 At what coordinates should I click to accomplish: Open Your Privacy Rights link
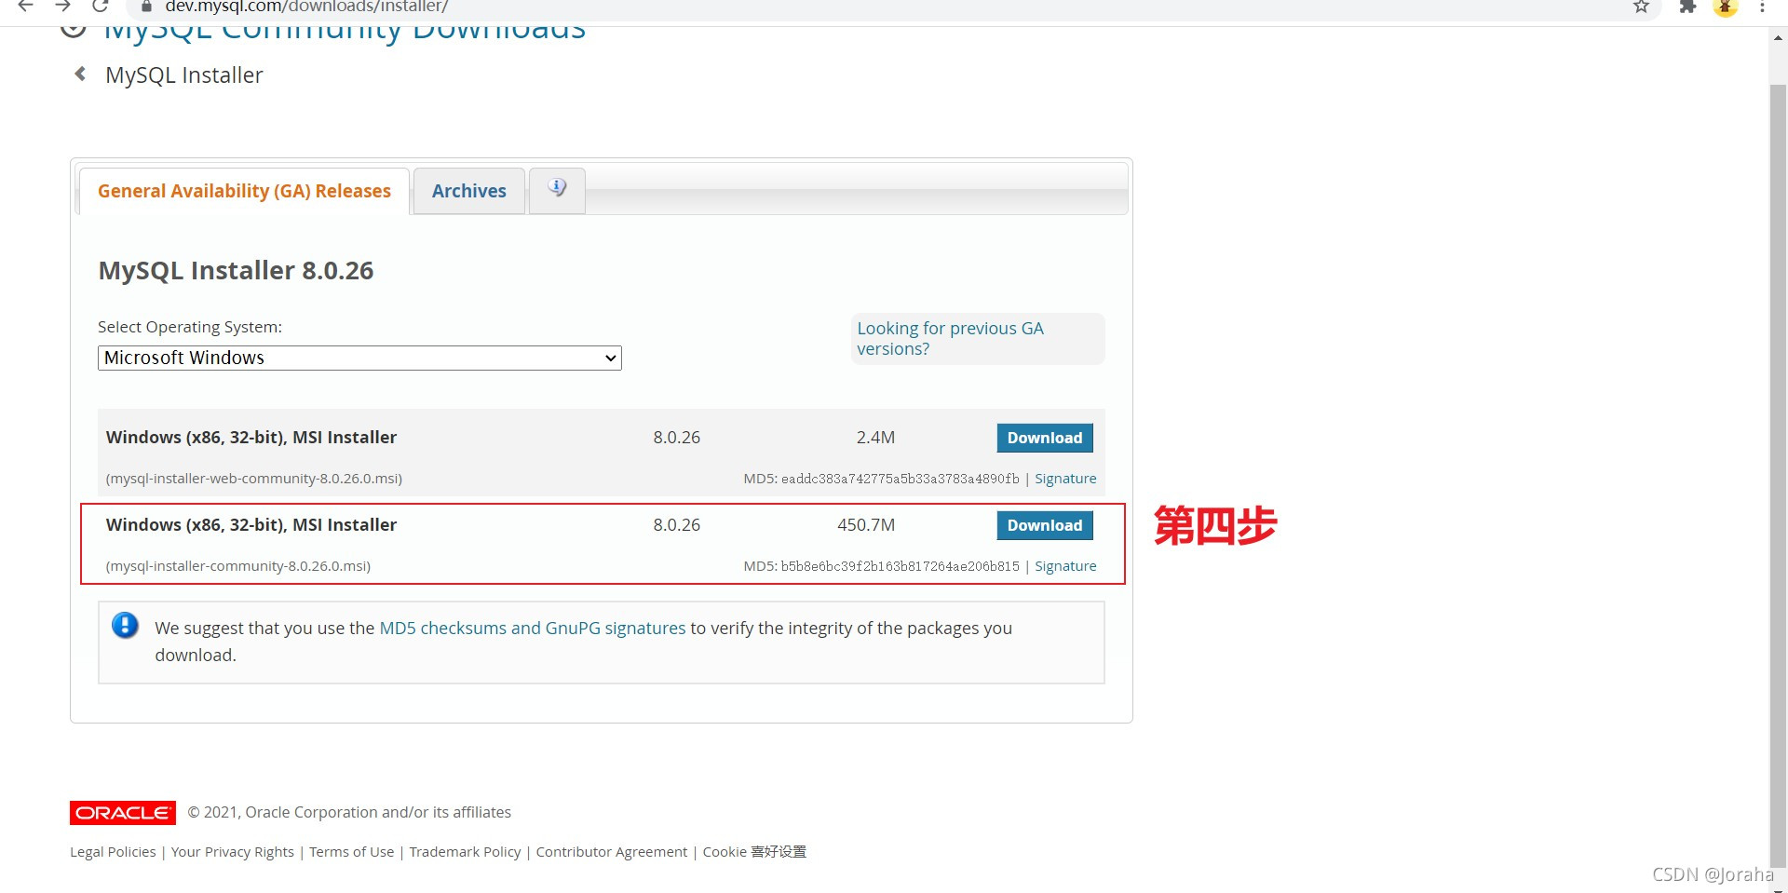coord(233,852)
